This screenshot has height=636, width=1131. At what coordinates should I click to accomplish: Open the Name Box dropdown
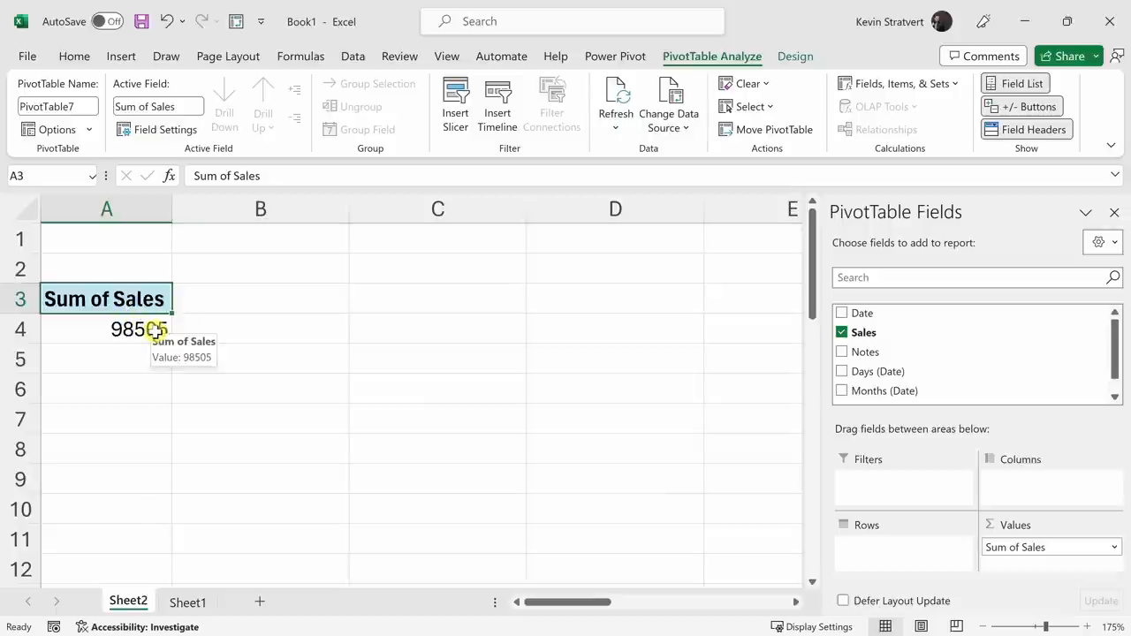(x=92, y=176)
